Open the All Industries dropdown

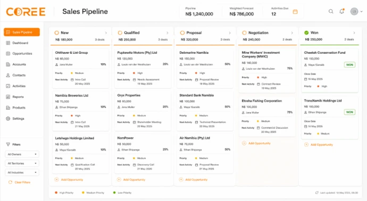(x=22, y=172)
